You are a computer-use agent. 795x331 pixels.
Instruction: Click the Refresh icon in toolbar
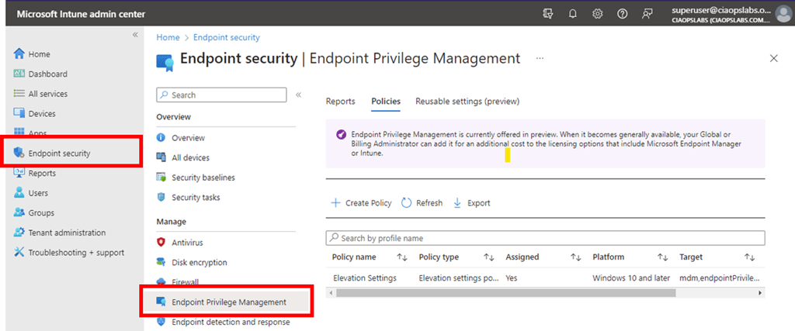407,203
